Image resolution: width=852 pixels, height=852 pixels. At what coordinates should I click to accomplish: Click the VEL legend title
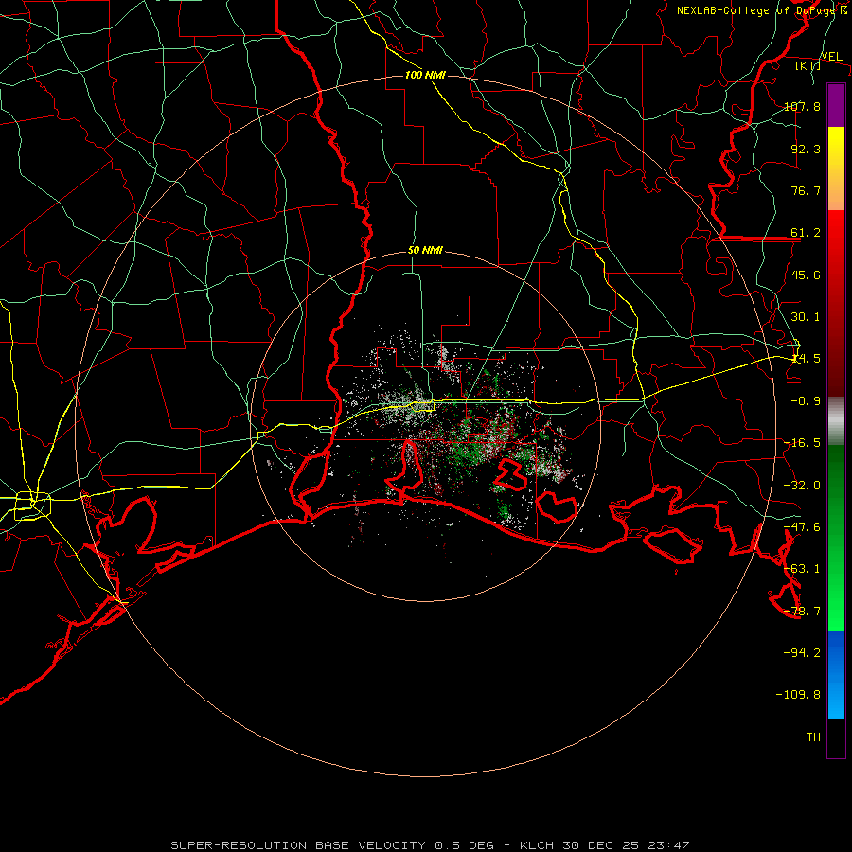coord(831,57)
